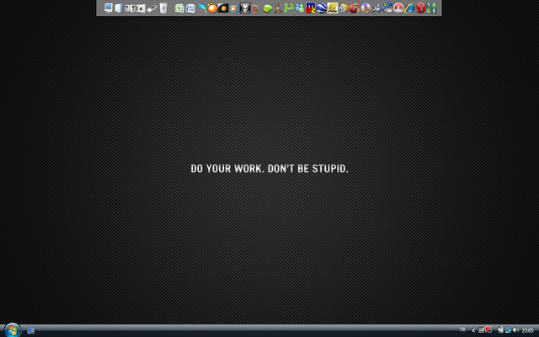Open the Windows Start menu orb

13,330
